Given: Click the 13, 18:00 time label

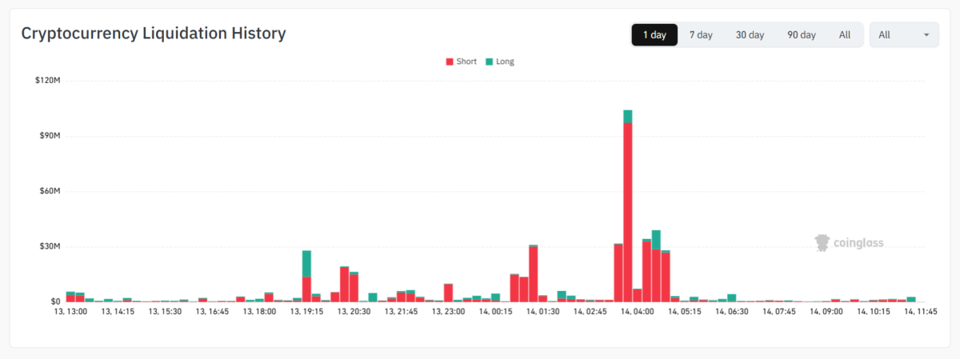Looking at the screenshot, I should [x=259, y=313].
